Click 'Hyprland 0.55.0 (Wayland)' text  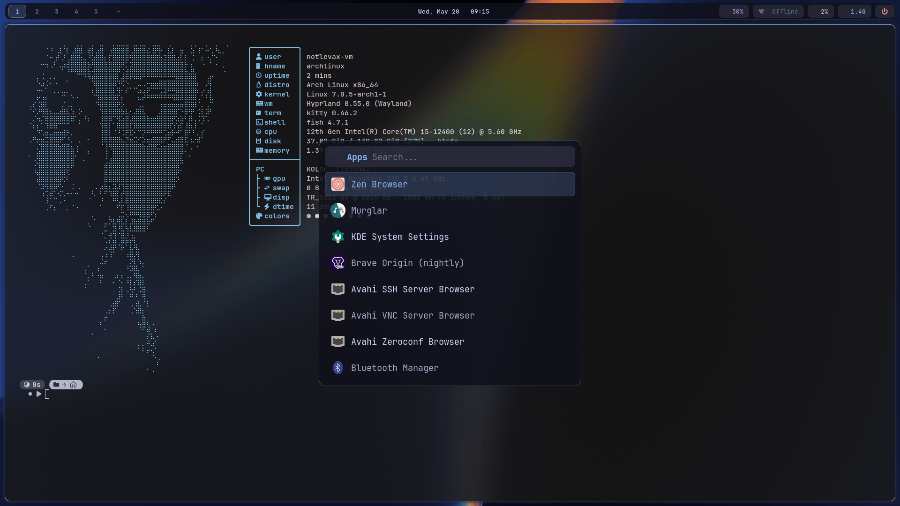tap(359, 104)
